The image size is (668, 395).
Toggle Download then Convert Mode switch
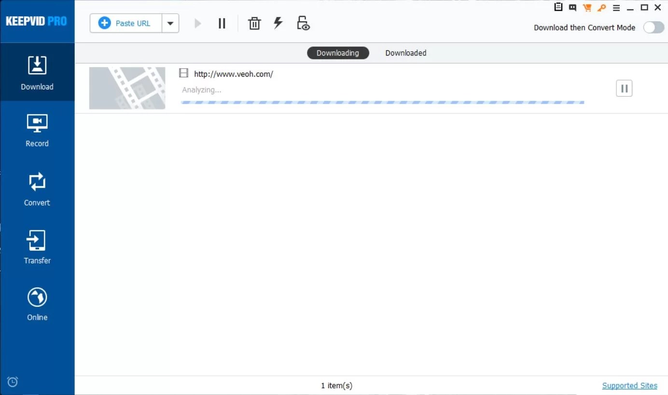click(x=654, y=28)
